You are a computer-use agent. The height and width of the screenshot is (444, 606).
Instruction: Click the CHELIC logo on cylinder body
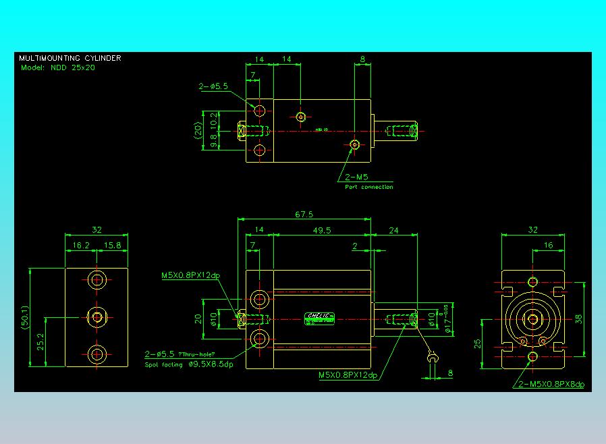[x=321, y=318]
